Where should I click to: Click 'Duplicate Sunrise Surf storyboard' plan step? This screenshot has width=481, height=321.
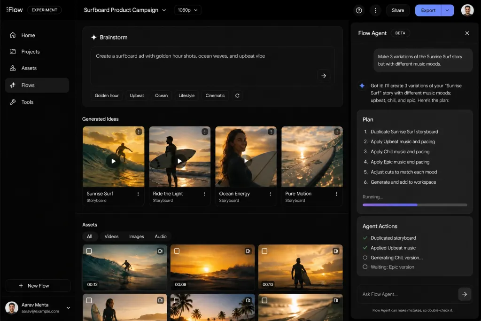404,132
